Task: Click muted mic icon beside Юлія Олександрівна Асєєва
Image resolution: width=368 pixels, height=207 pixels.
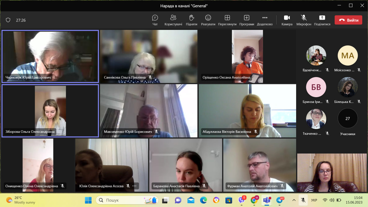Action: click(128, 186)
